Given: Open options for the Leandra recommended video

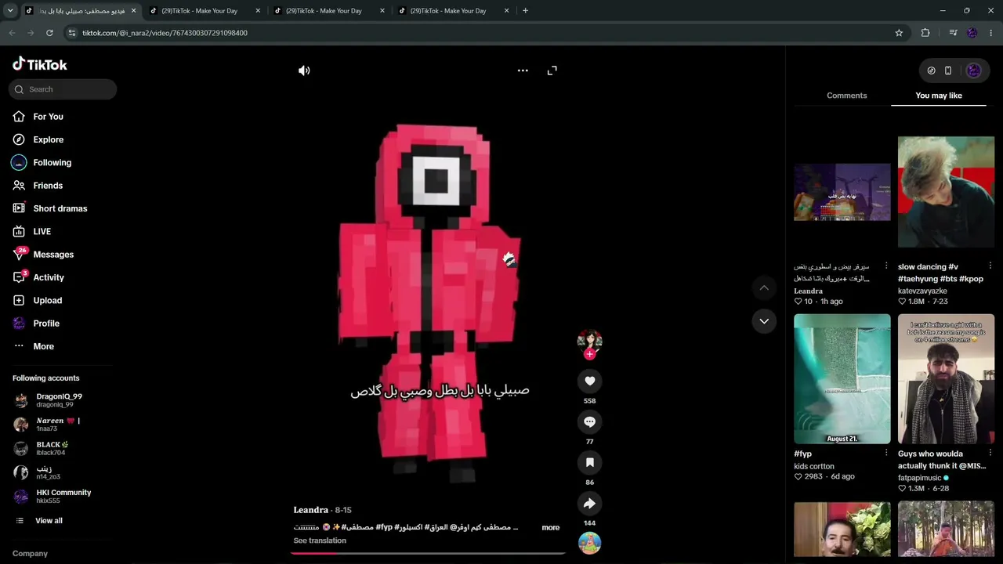Looking at the screenshot, I should coord(886,266).
